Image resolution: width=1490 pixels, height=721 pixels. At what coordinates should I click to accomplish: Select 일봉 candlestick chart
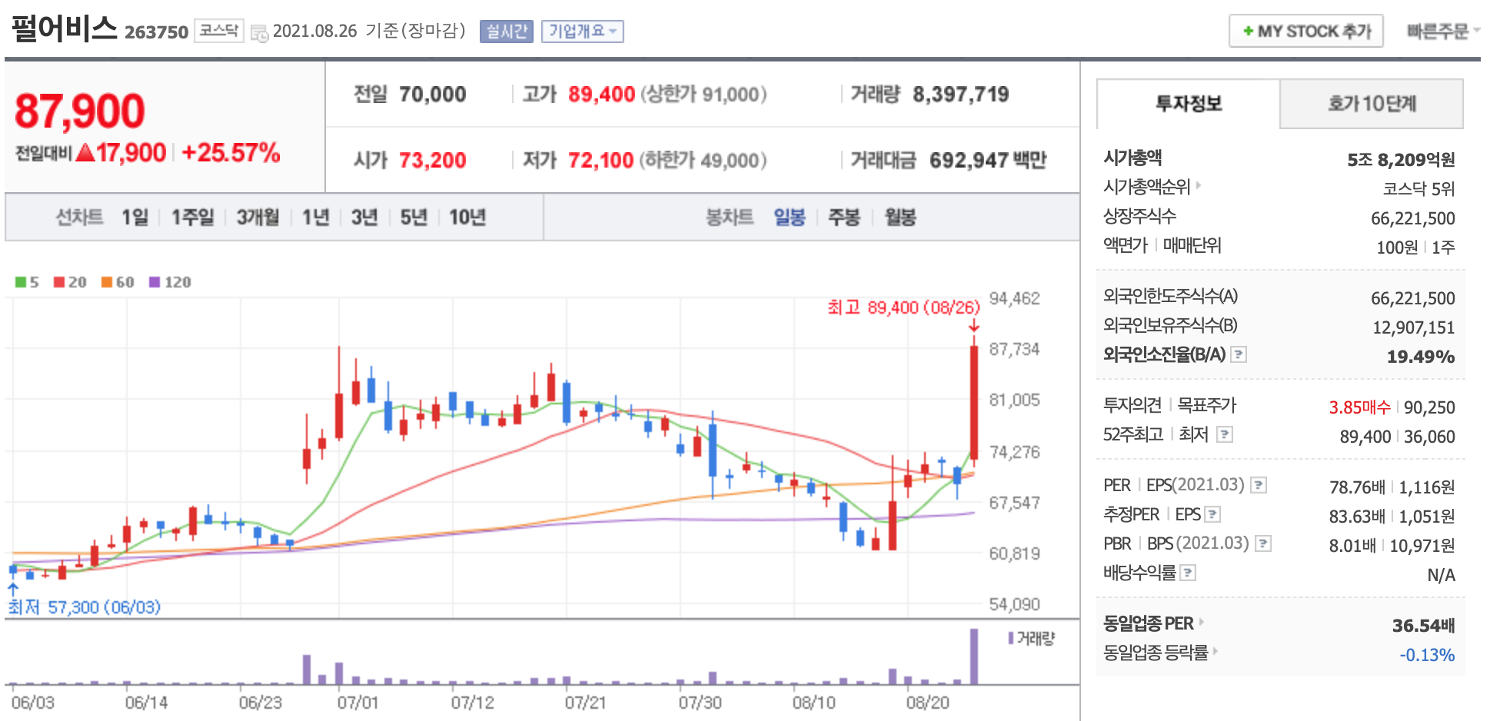point(790,218)
